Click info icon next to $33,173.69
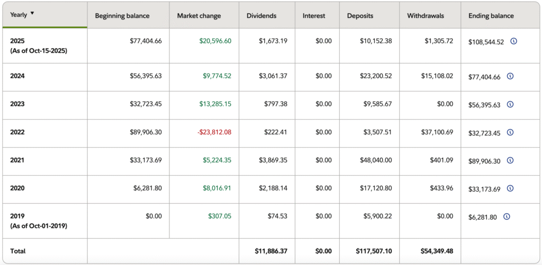 pyautogui.click(x=510, y=188)
